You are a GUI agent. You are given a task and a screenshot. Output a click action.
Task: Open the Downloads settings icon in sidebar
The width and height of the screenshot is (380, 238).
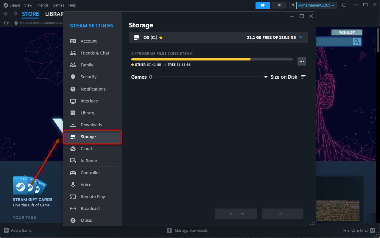click(73, 125)
